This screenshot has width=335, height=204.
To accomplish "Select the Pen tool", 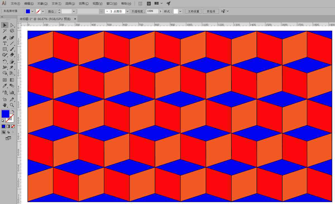I will click(x=5, y=37).
